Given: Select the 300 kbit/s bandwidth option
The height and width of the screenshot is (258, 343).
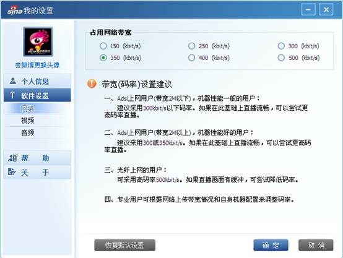Looking at the screenshot, I should click(x=281, y=46).
